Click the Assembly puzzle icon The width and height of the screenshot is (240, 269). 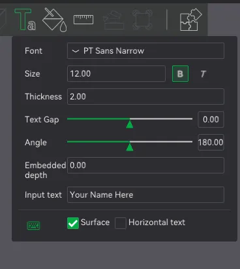191,20
